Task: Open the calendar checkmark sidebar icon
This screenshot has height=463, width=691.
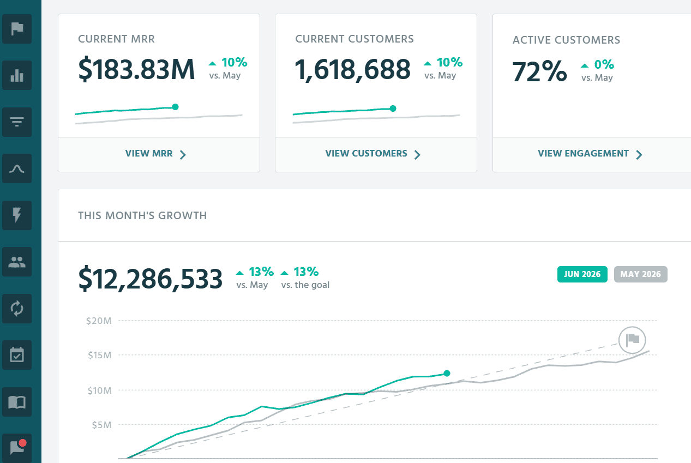Action: click(17, 355)
